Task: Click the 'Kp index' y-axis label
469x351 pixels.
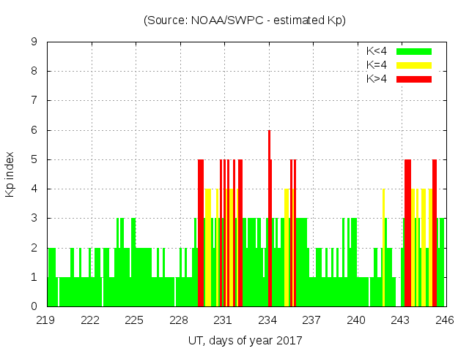Action: (x=10, y=174)
